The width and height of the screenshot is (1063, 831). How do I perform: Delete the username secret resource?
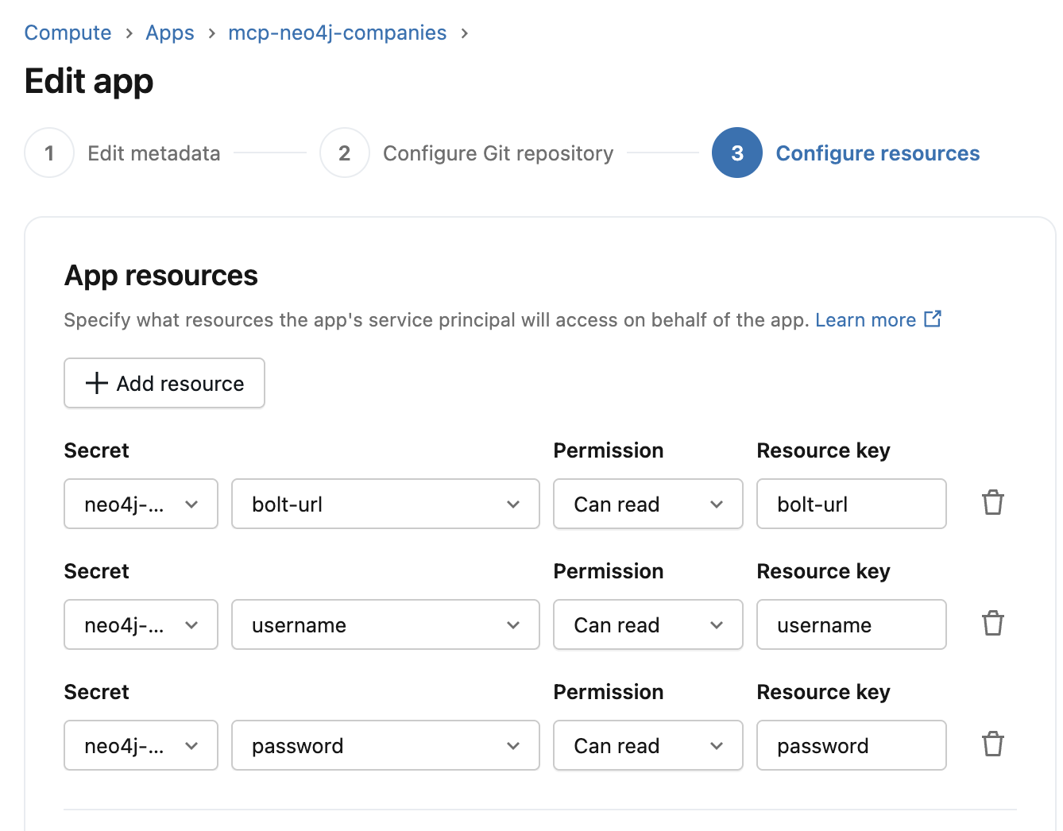[x=992, y=624]
